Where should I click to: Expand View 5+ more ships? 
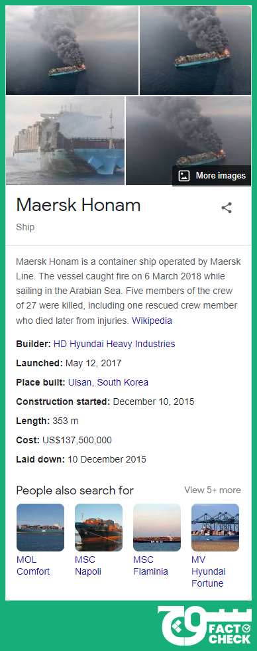pos(213,490)
